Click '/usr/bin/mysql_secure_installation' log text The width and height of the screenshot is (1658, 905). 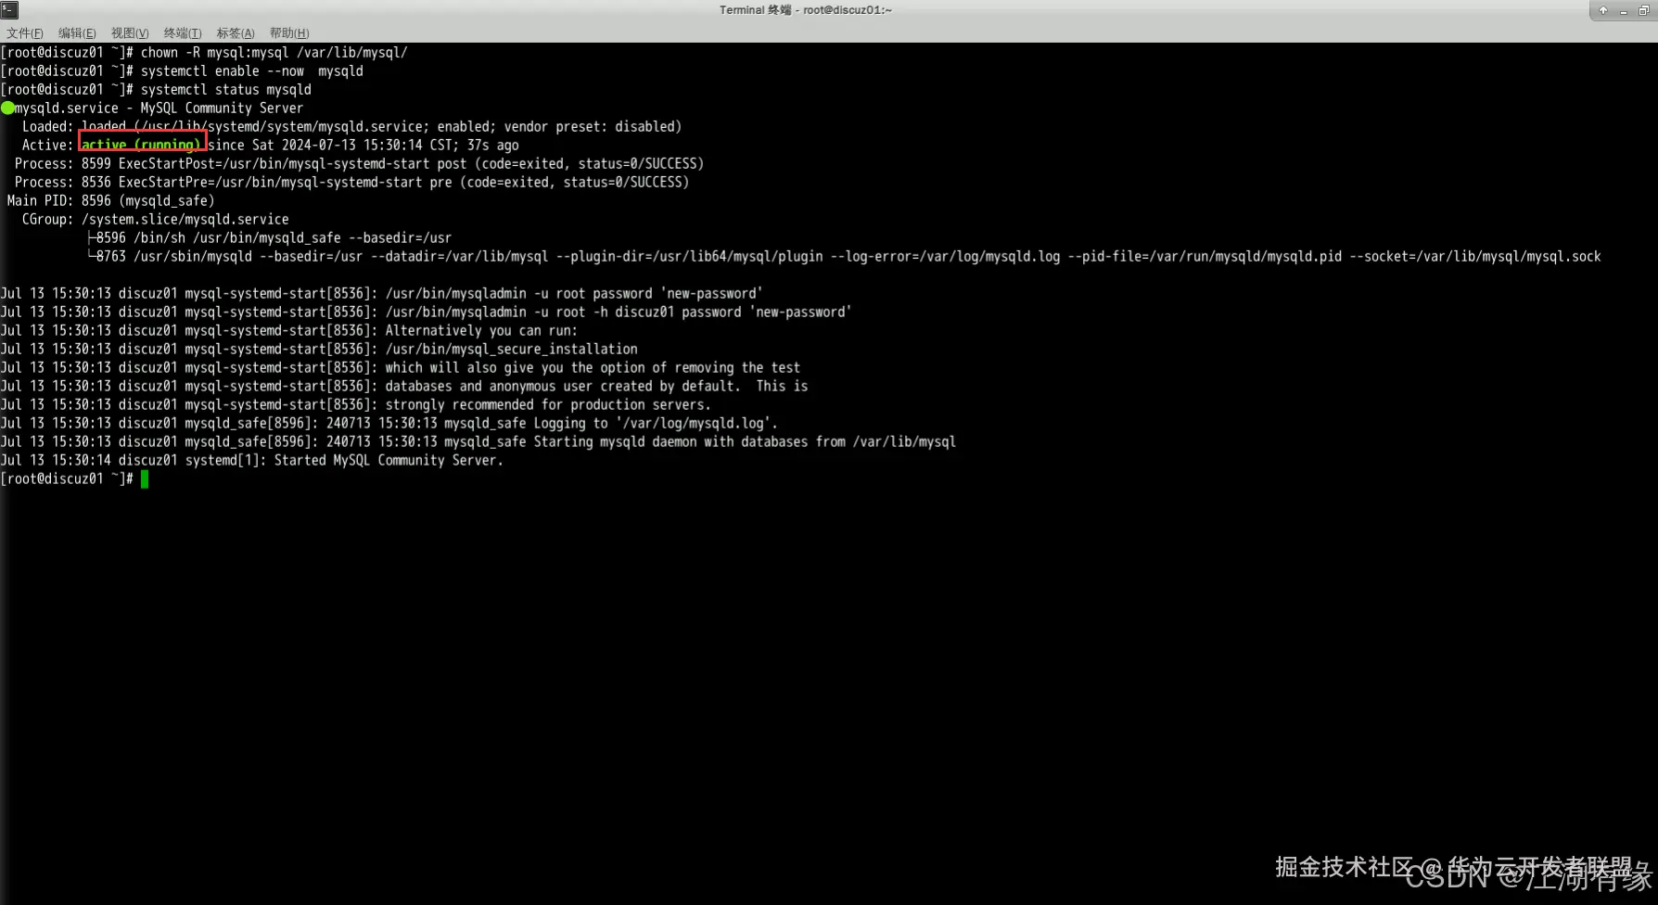tap(512, 350)
